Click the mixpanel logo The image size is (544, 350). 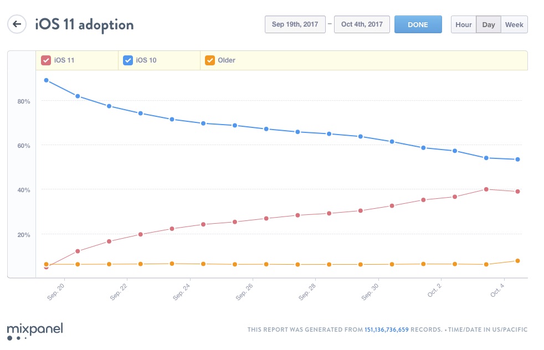click(x=35, y=331)
